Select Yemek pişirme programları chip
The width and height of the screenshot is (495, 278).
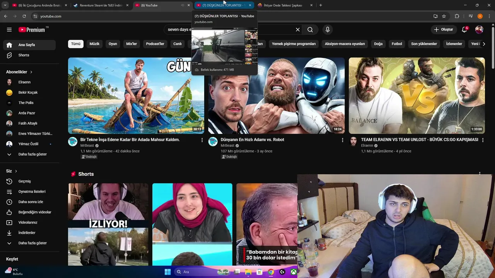294,44
